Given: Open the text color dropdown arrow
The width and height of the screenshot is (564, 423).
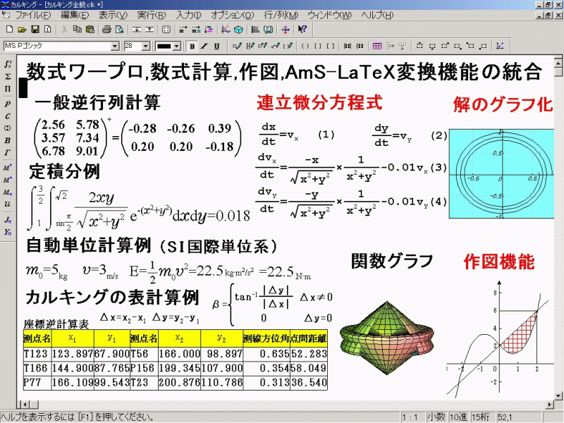Looking at the screenshot, I should click(x=178, y=47).
